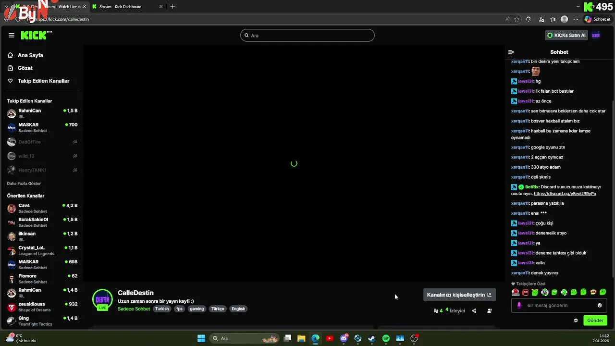Open the offline wild_10 channel
The image size is (615, 346).
coord(42,156)
